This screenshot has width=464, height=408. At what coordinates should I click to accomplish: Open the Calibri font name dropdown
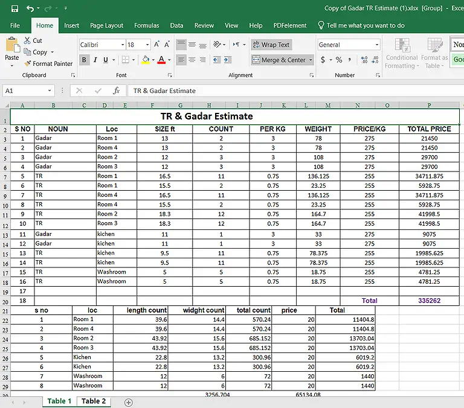123,45
